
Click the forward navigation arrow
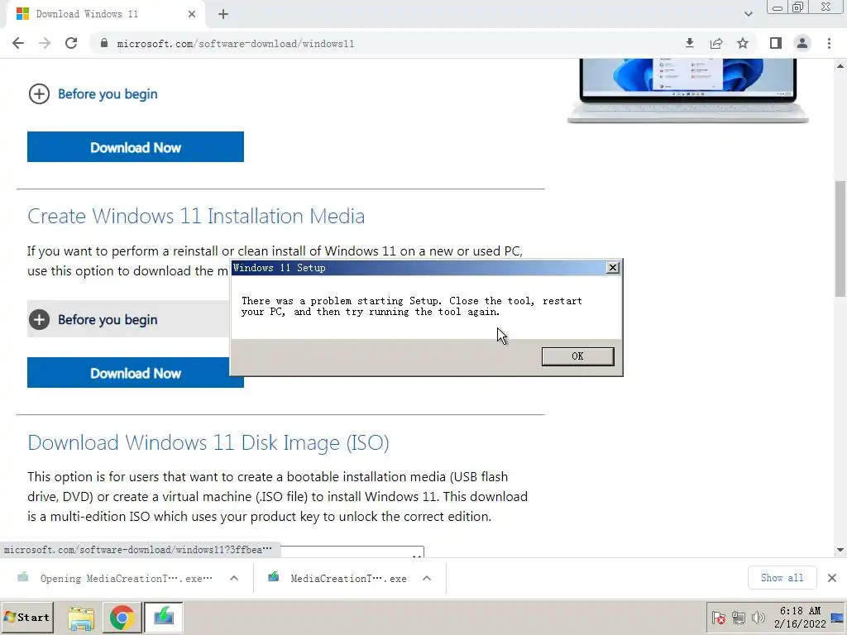(x=45, y=44)
